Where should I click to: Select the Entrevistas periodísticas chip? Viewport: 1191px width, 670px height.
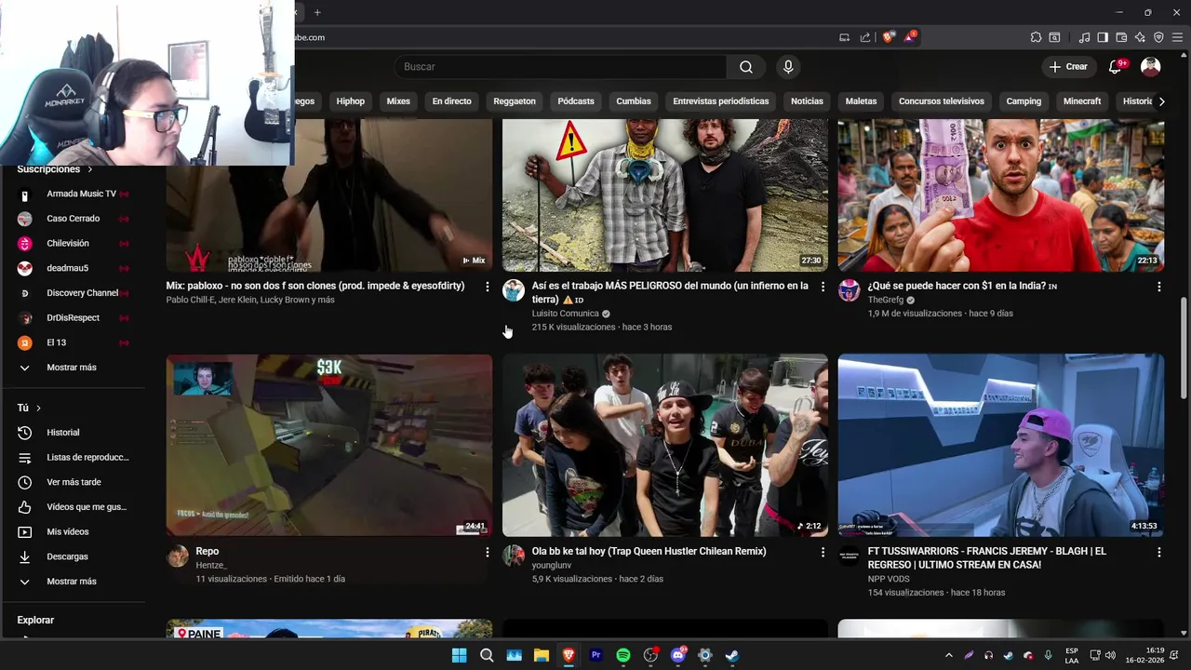click(721, 101)
